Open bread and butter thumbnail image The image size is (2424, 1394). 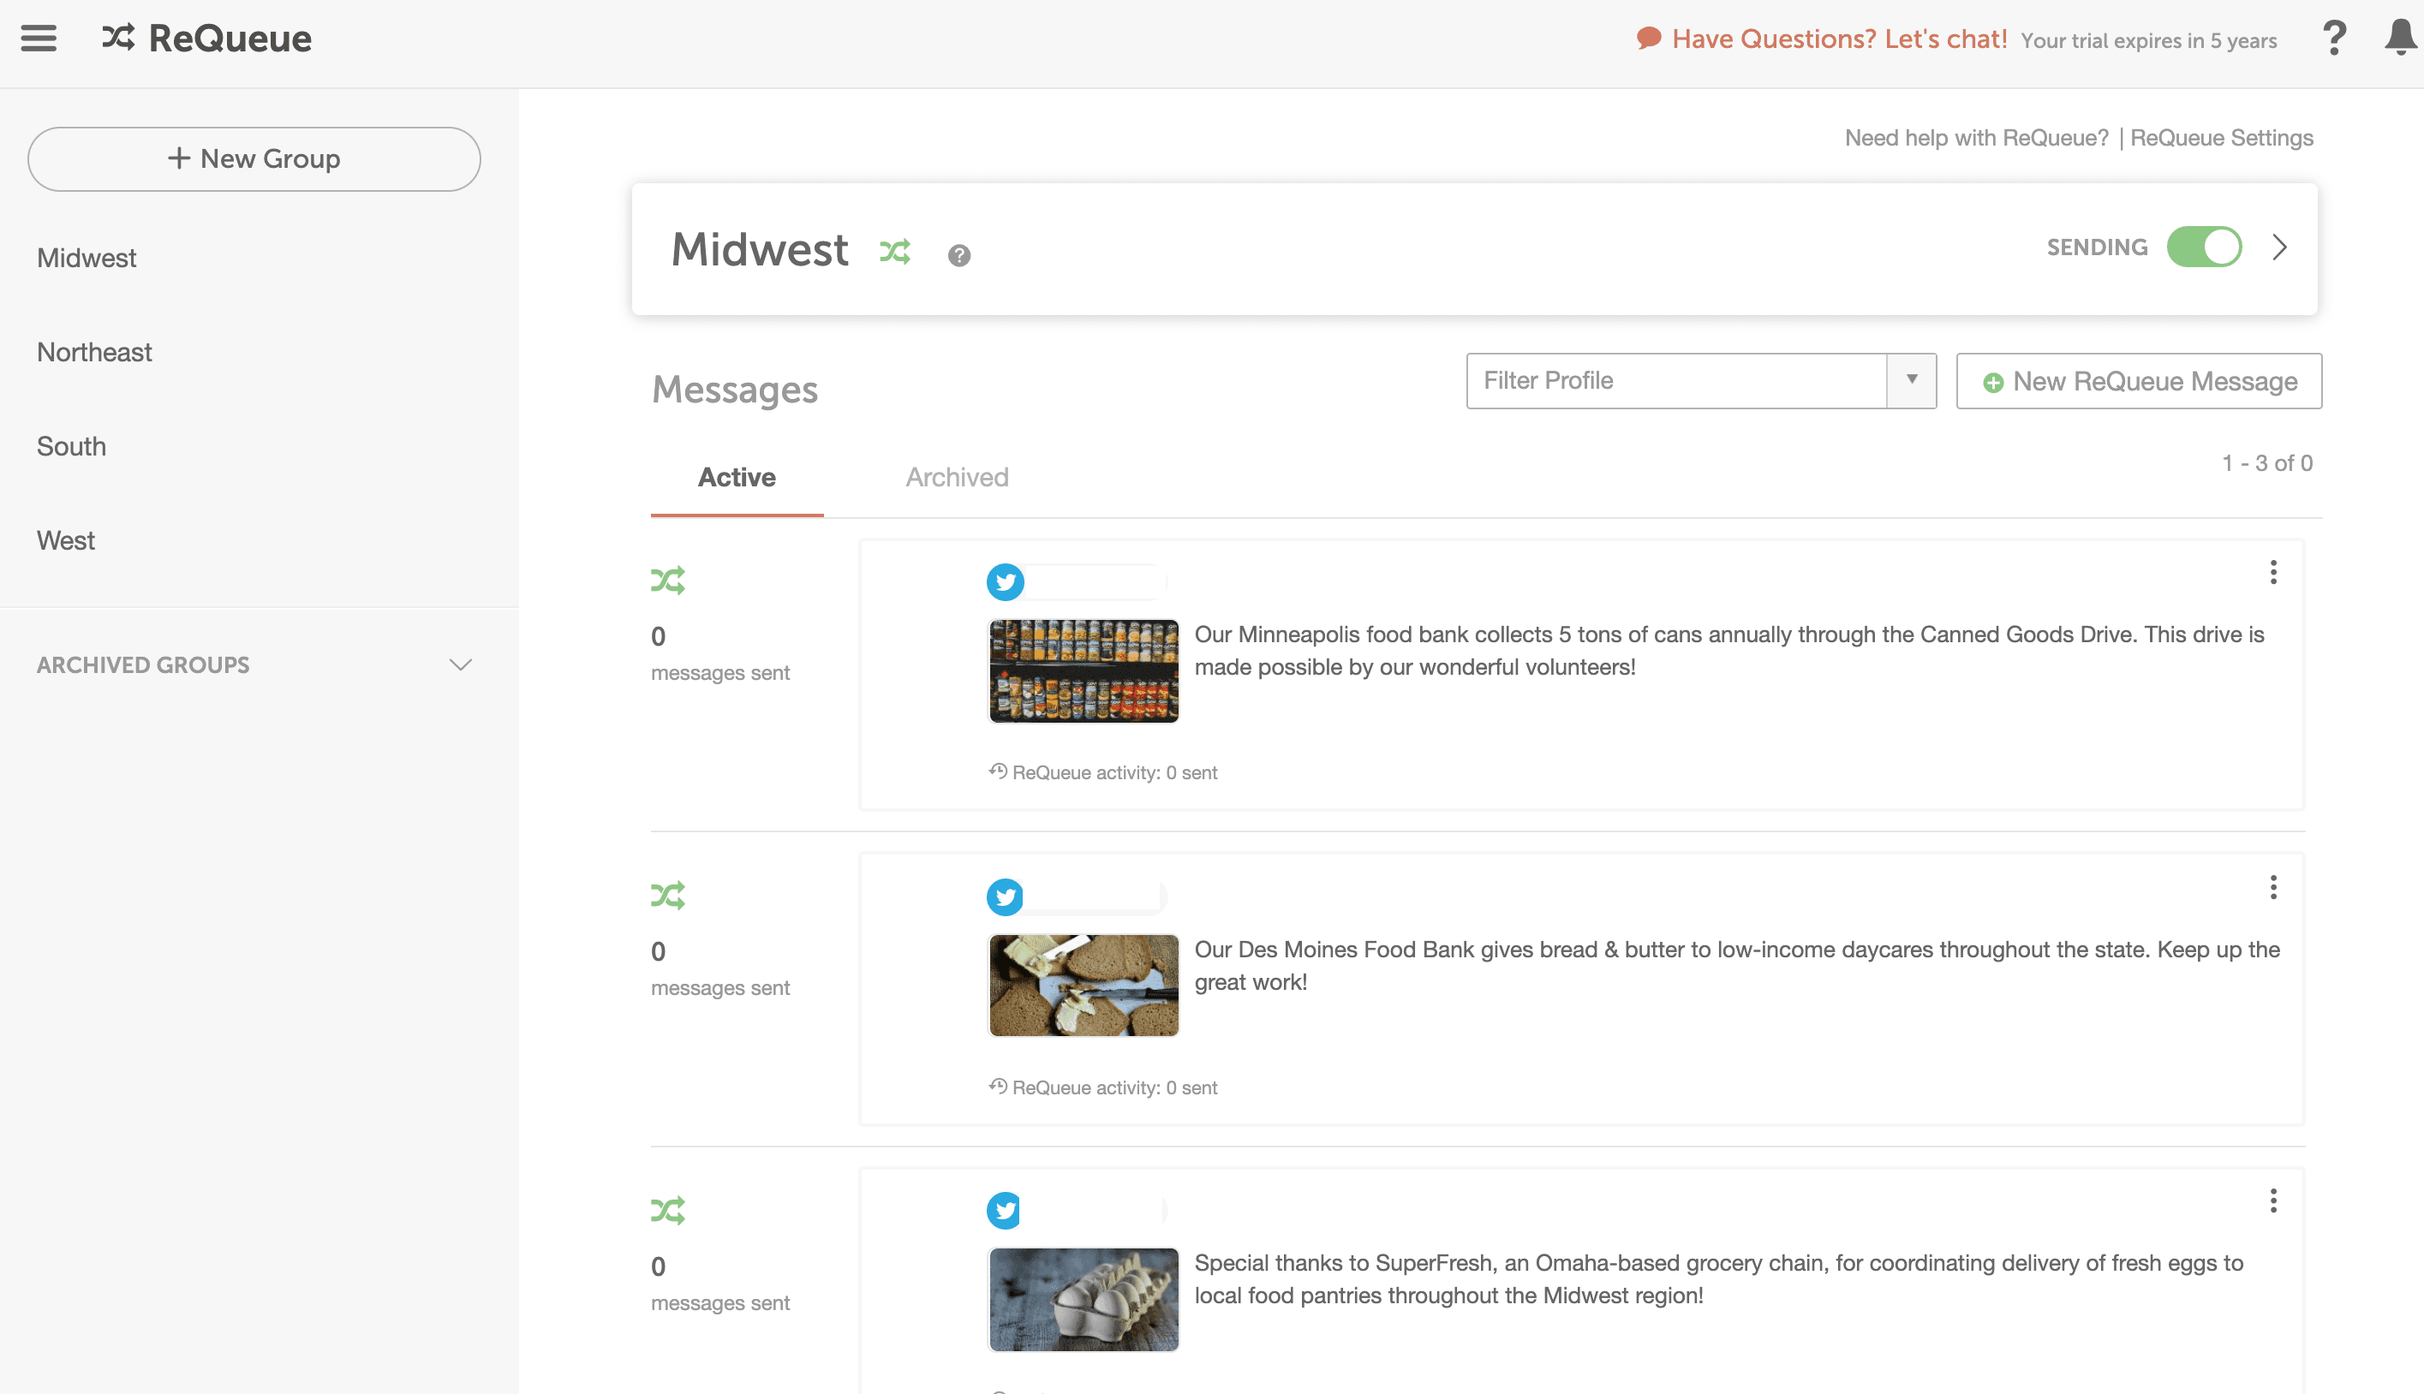point(1084,986)
